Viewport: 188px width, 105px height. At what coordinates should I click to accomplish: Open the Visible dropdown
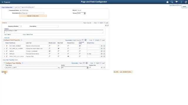pyautogui.click(x=75, y=67)
